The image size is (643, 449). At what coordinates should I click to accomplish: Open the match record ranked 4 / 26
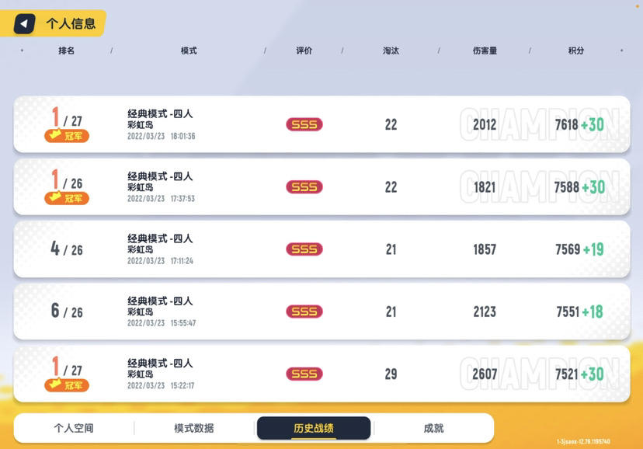pos(322,249)
